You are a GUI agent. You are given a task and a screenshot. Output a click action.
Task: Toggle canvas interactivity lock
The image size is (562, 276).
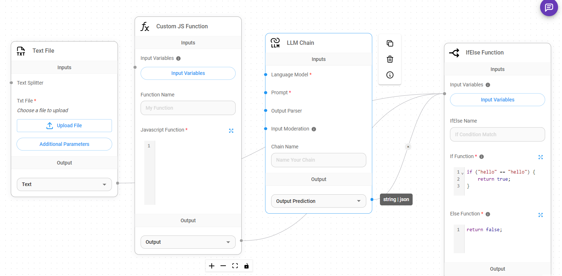(x=246, y=266)
